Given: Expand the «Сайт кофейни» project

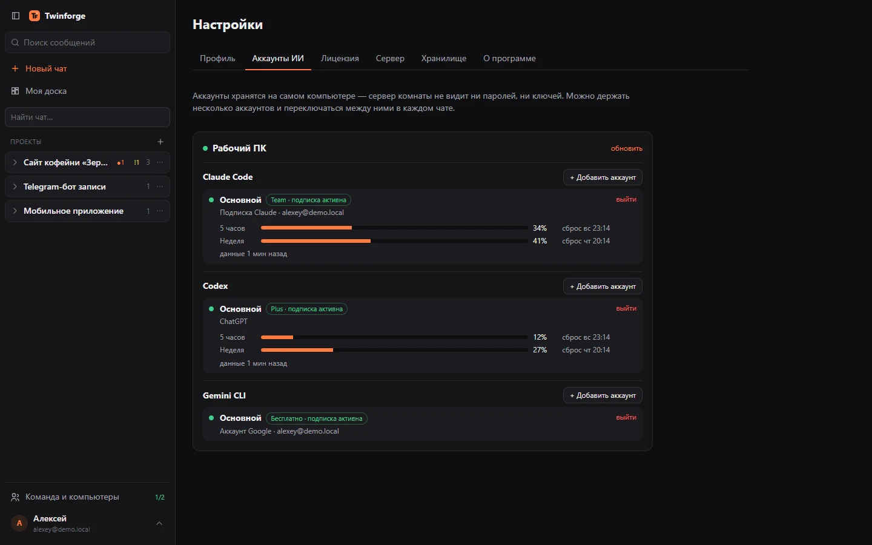Looking at the screenshot, I should click(15, 162).
